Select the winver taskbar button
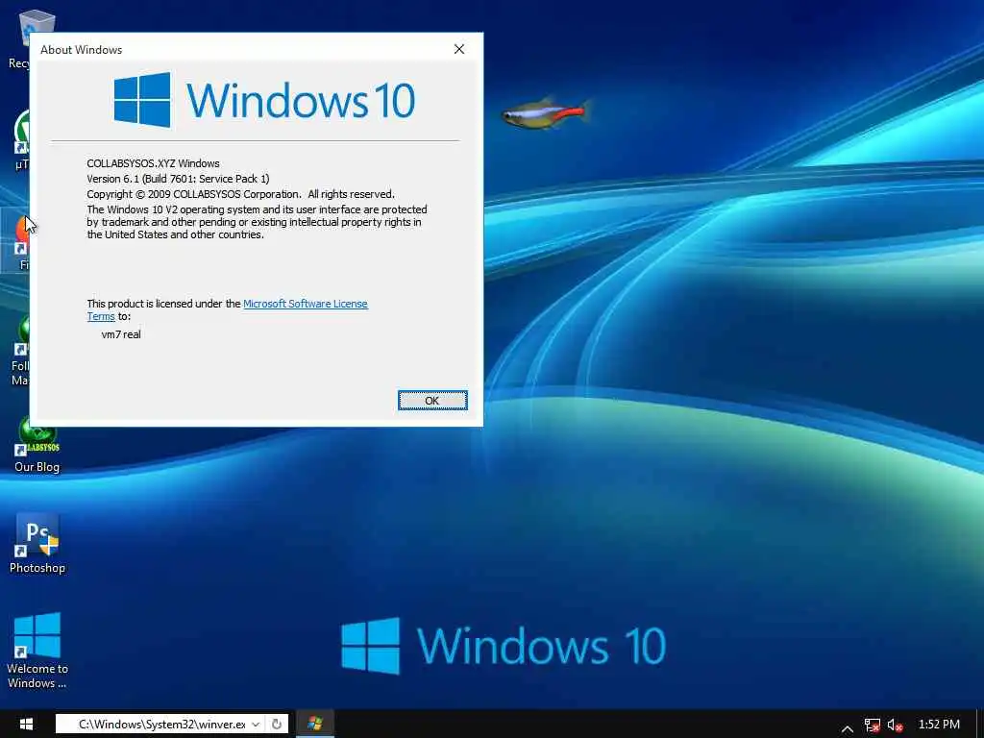This screenshot has height=738, width=984. [315, 724]
